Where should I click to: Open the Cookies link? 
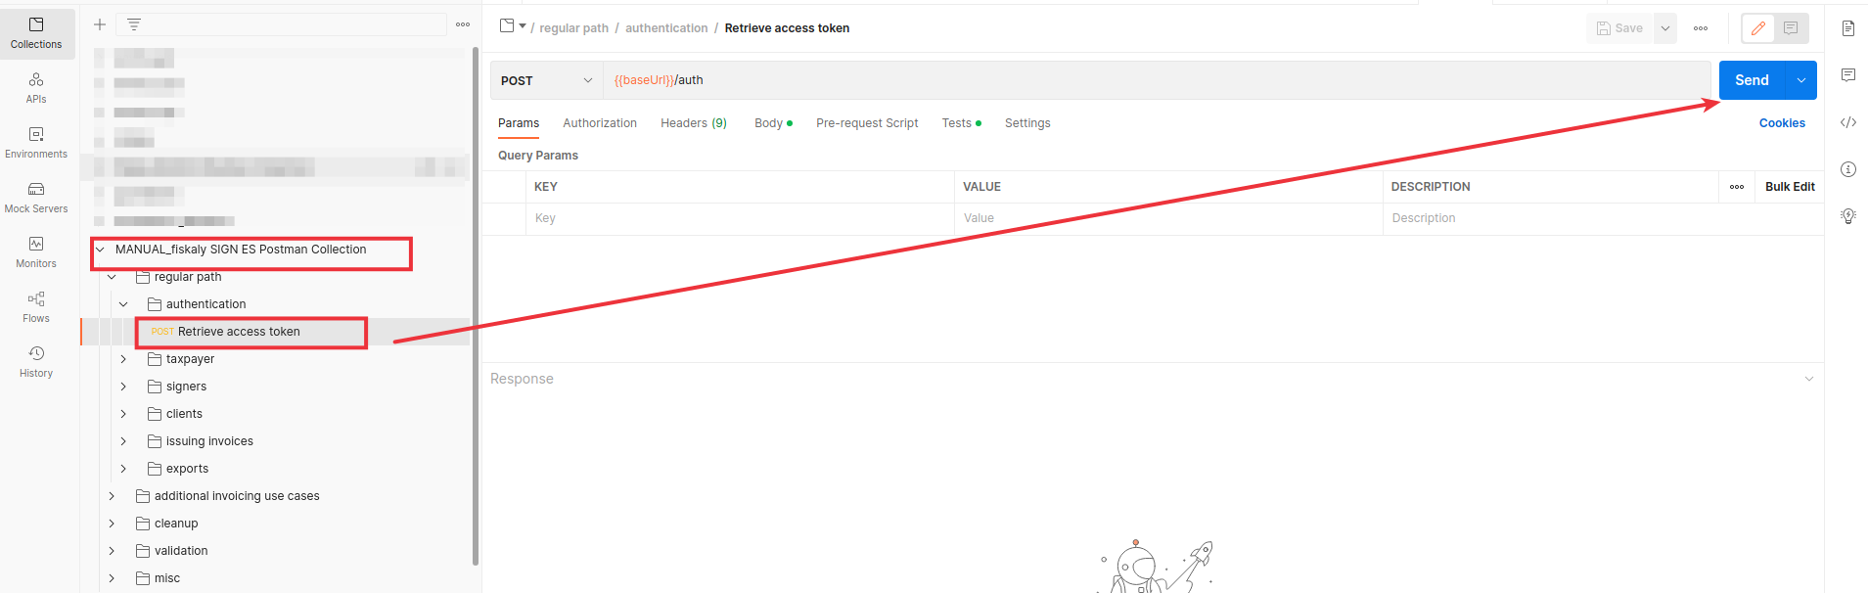pos(1781,123)
